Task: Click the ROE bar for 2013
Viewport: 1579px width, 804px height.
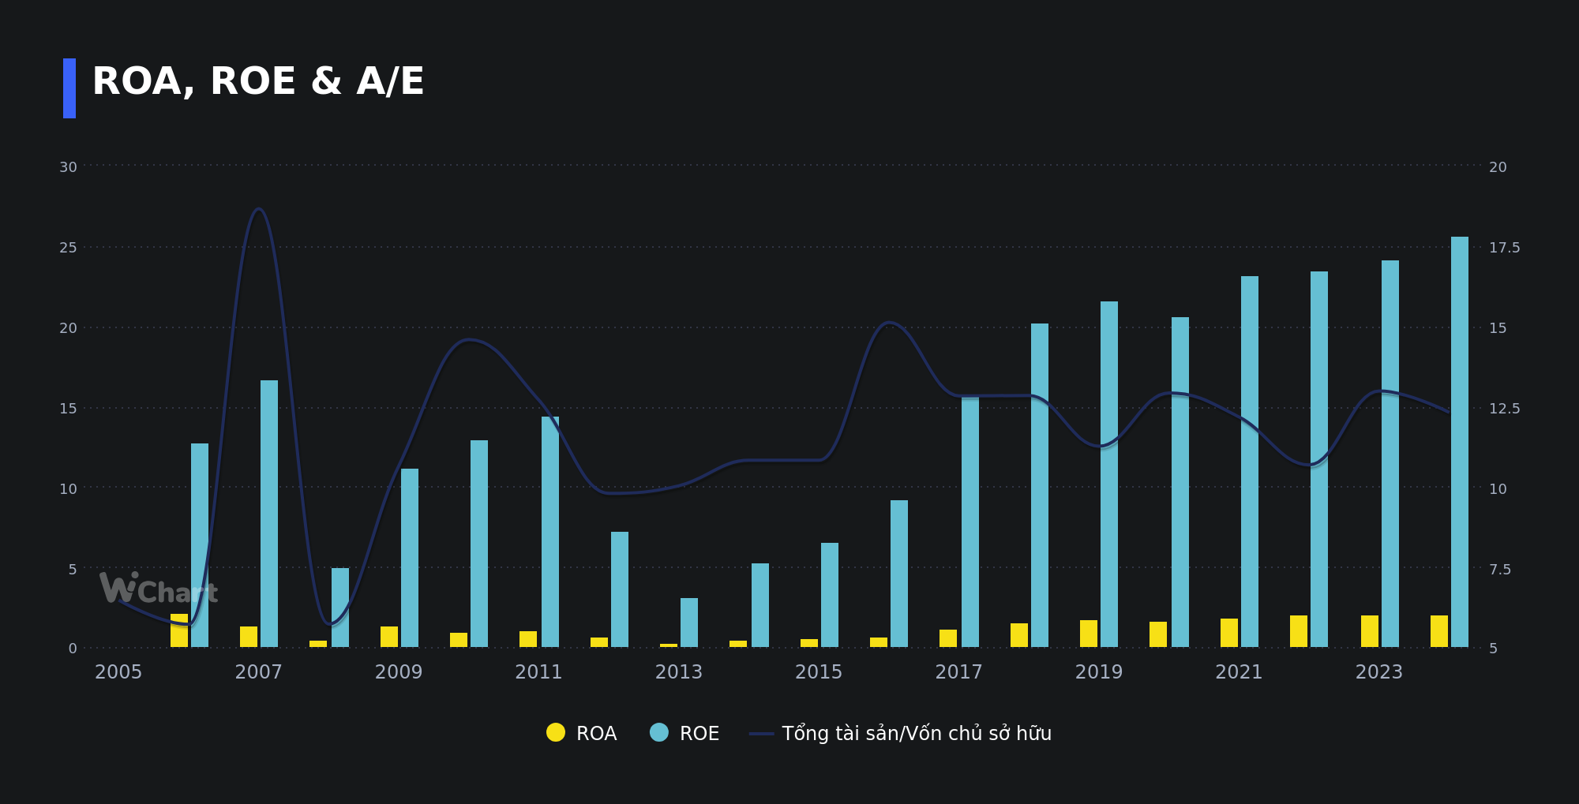Action: pos(689,623)
